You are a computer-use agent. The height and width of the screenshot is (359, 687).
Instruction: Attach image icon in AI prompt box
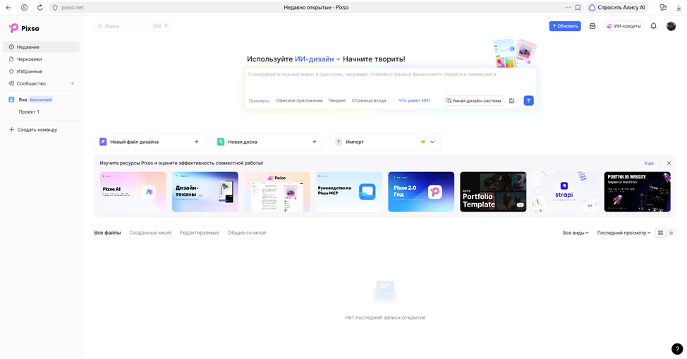point(511,100)
